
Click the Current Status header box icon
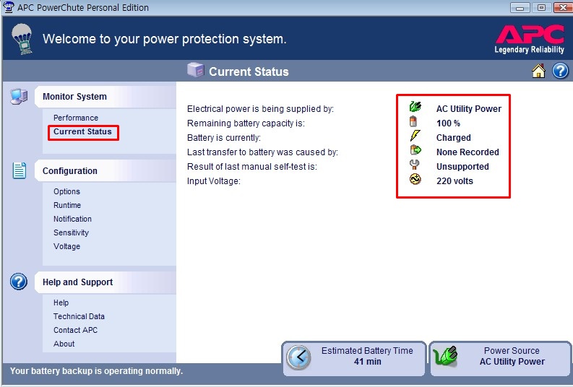click(196, 69)
